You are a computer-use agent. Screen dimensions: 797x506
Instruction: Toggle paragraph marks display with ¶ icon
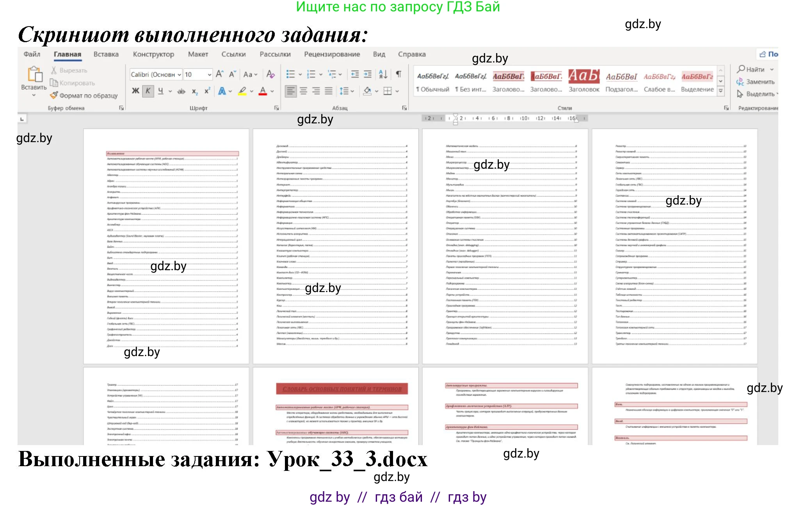click(398, 74)
